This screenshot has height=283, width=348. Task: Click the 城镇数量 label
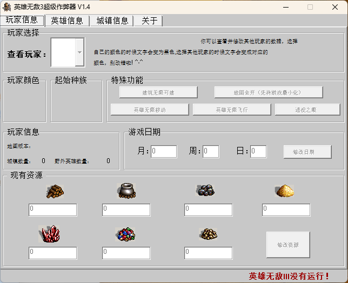[19, 161]
